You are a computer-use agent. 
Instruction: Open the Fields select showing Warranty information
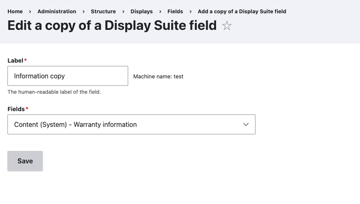coord(131,124)
